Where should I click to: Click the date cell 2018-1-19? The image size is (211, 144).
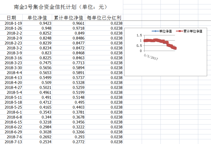click(13, 23)
